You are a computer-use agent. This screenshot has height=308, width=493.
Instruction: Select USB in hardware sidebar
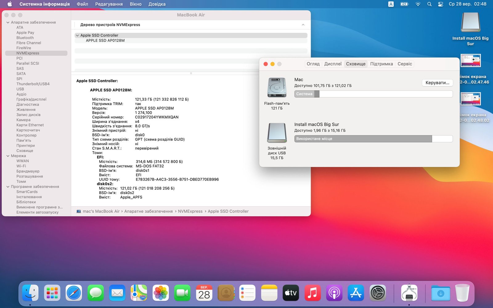tap(20, 89)
